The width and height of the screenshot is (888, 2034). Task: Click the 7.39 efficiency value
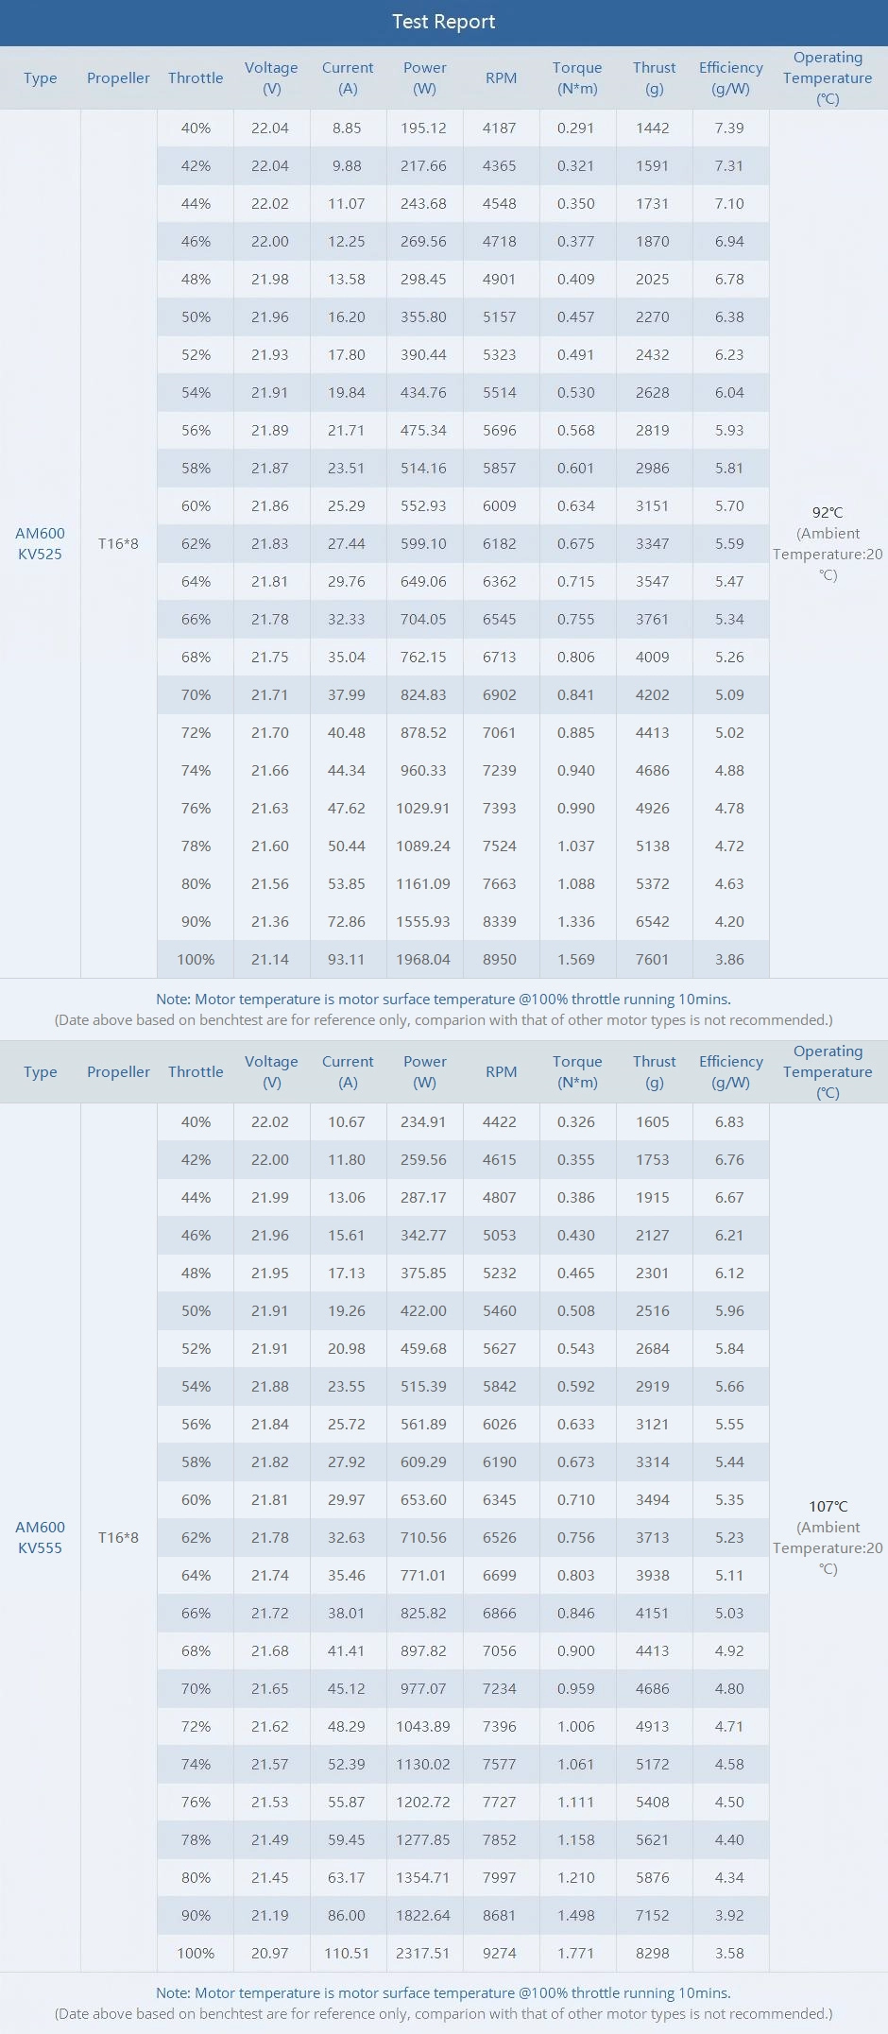(x=729, y=128)
